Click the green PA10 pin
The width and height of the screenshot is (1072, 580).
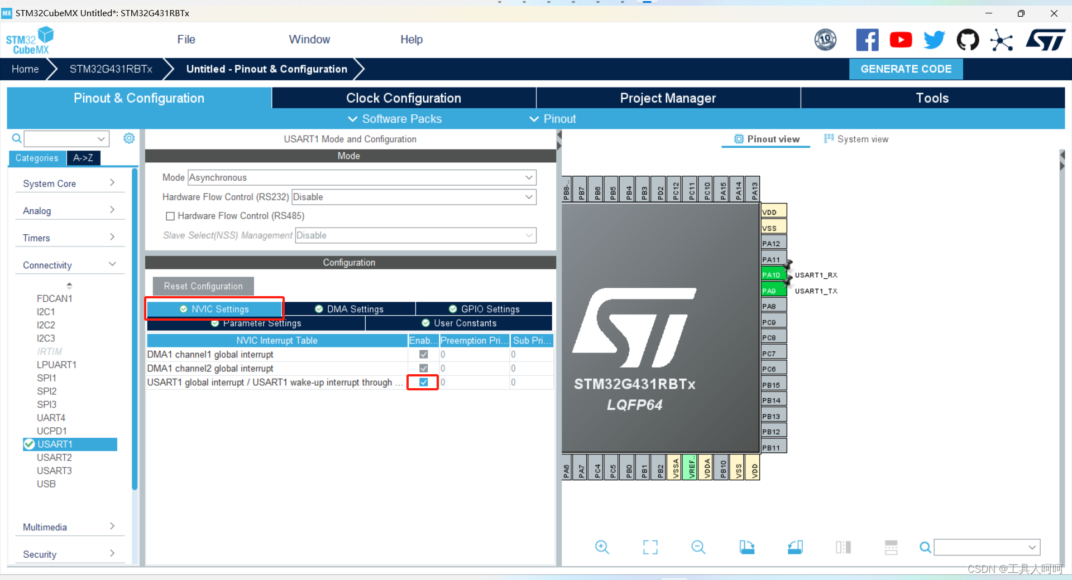[x=773, y=275]
